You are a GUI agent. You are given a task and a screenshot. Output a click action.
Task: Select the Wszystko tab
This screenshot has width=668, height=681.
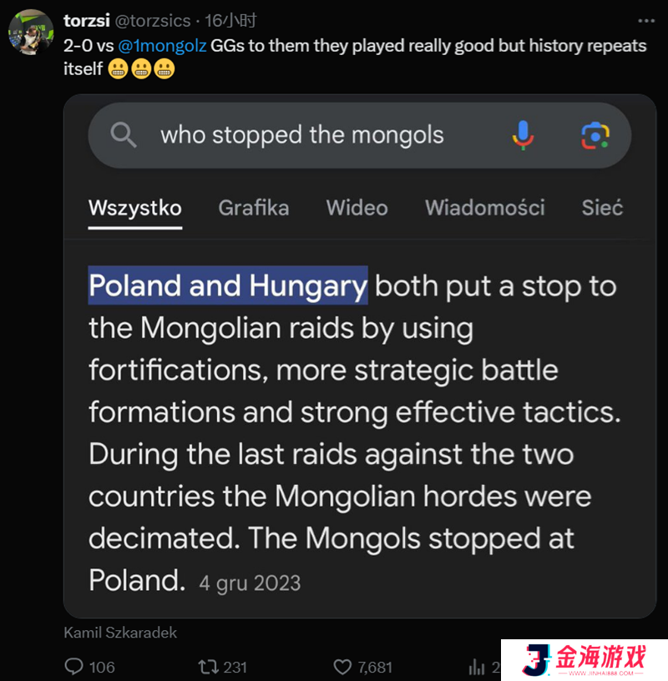135,208
